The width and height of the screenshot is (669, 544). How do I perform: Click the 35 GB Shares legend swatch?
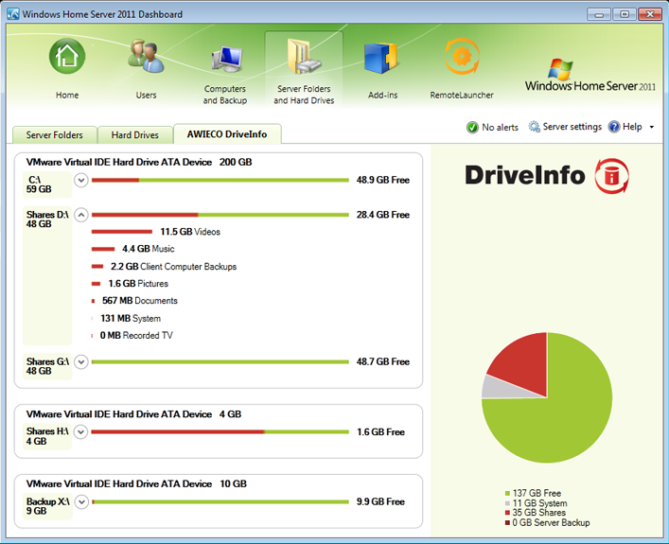tap(507, 513)
